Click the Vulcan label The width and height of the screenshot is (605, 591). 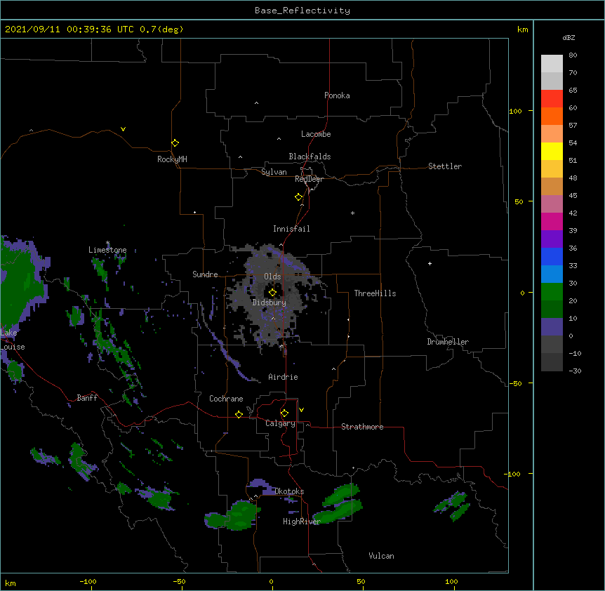pos(381,556)
